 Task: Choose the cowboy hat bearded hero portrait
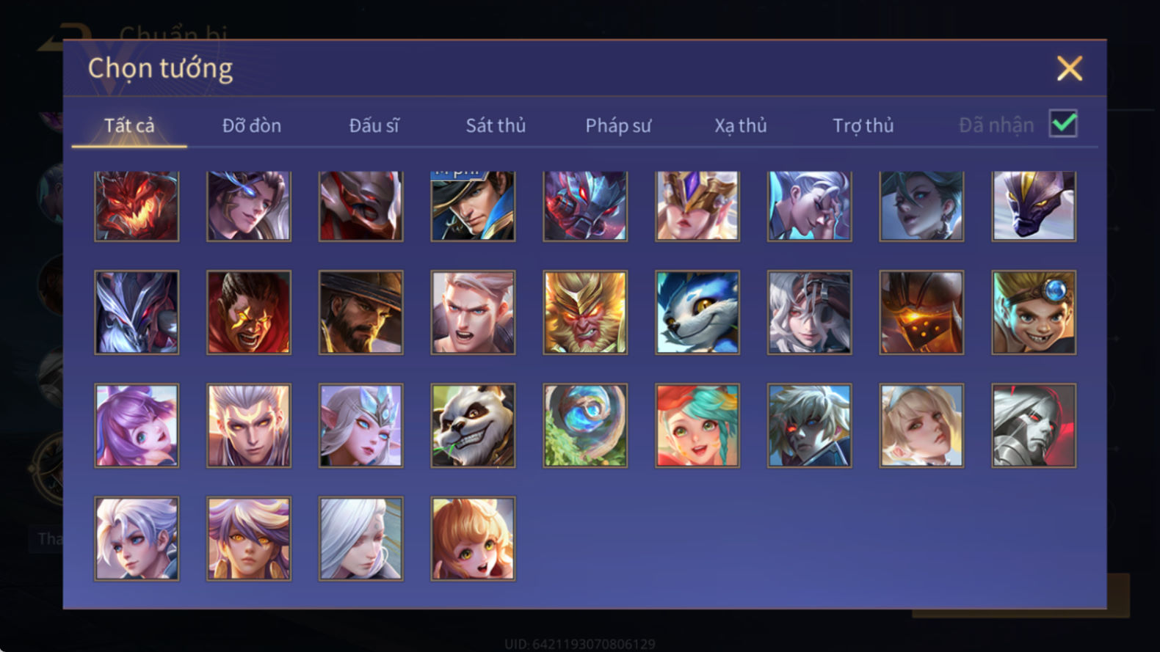click(x=360, y=312)
